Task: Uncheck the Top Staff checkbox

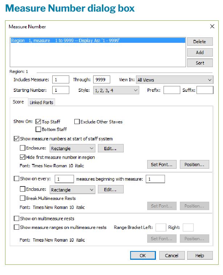Action: pos(38,122)
